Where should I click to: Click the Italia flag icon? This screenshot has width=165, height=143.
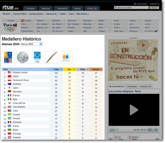[x=10, y=99]
